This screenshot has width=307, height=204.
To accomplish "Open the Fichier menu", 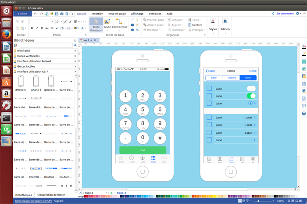I will pos(22,14).
